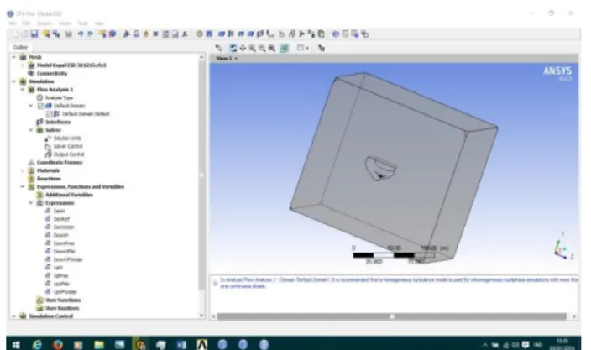This screenshot has width=591, height=350.
Task: Toggle the Default Domain checkbox
Action: pyautogui.click(x=40, y=106)
